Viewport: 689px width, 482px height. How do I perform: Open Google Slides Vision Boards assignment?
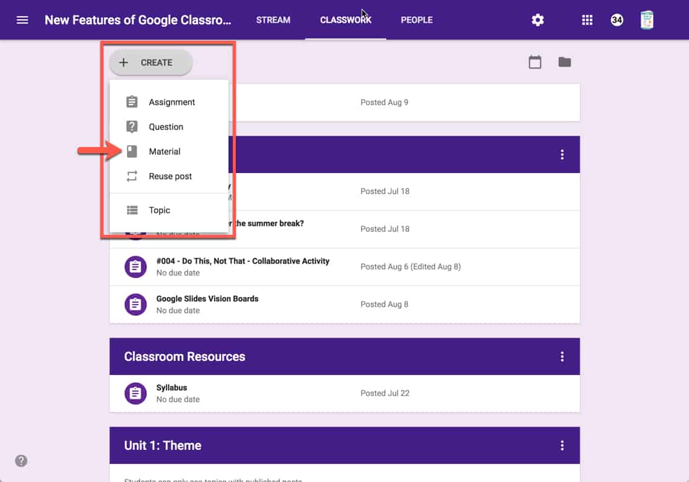pyautogui.click(x=344, y=305)
